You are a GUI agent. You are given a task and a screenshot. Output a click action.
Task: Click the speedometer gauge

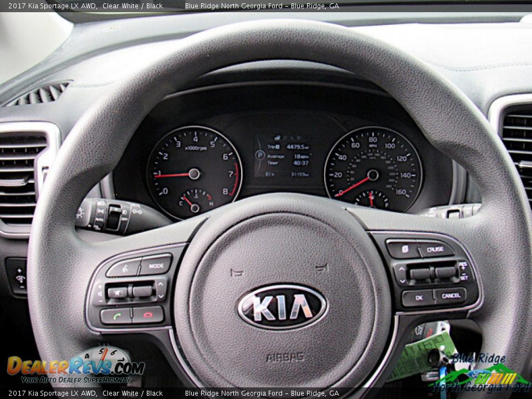point(372,167)
